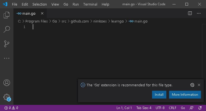Open the Go menu

(x=66, y=4)
